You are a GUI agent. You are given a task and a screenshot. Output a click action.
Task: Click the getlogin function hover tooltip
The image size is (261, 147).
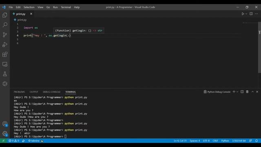(x=79, y=31)
